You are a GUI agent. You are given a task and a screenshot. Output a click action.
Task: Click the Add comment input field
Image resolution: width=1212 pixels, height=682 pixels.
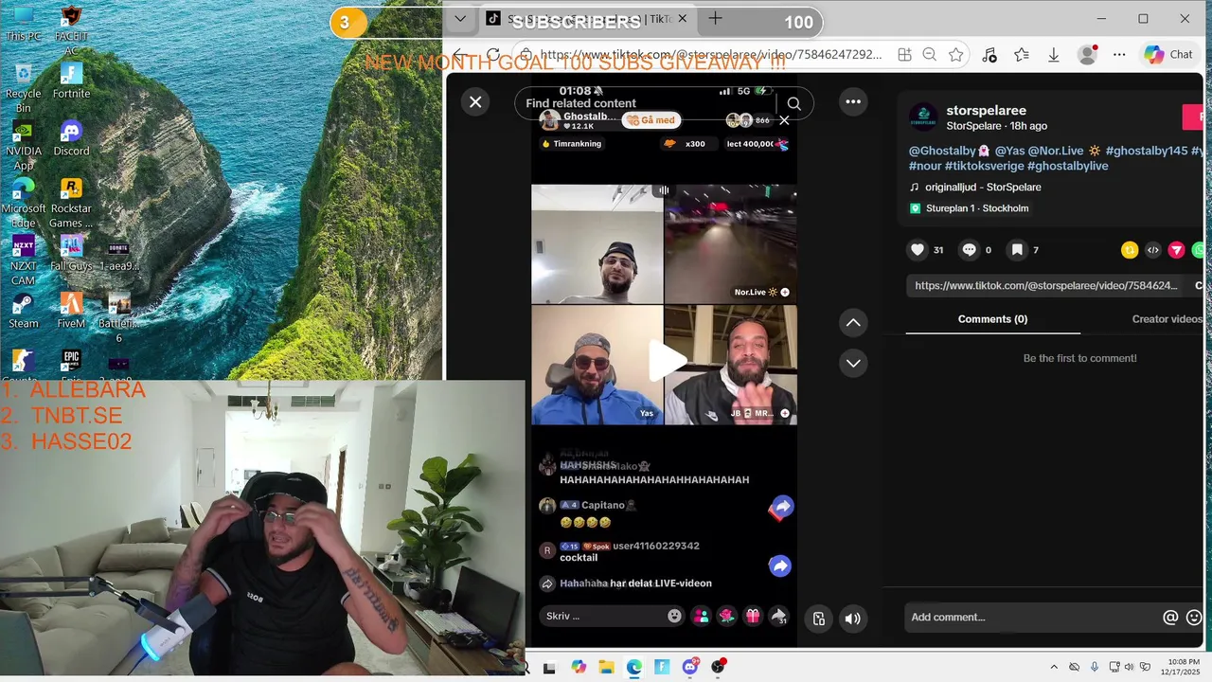coord(1032,617)
